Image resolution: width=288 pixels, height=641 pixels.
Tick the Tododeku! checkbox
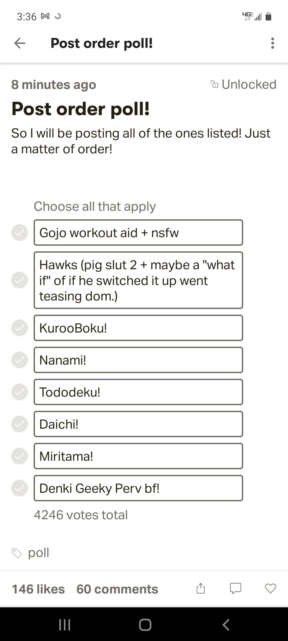(x=19, y=392)
